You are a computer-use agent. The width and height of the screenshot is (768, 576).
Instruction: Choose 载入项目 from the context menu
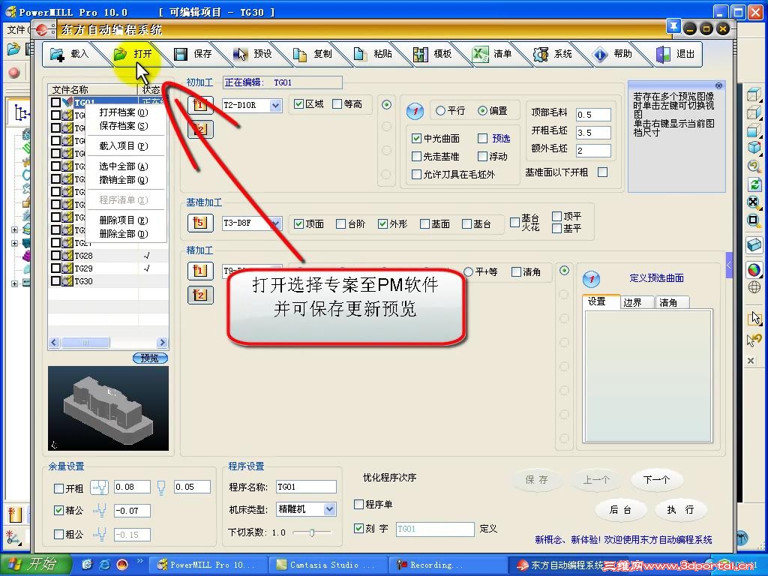(x=124, y=146)
